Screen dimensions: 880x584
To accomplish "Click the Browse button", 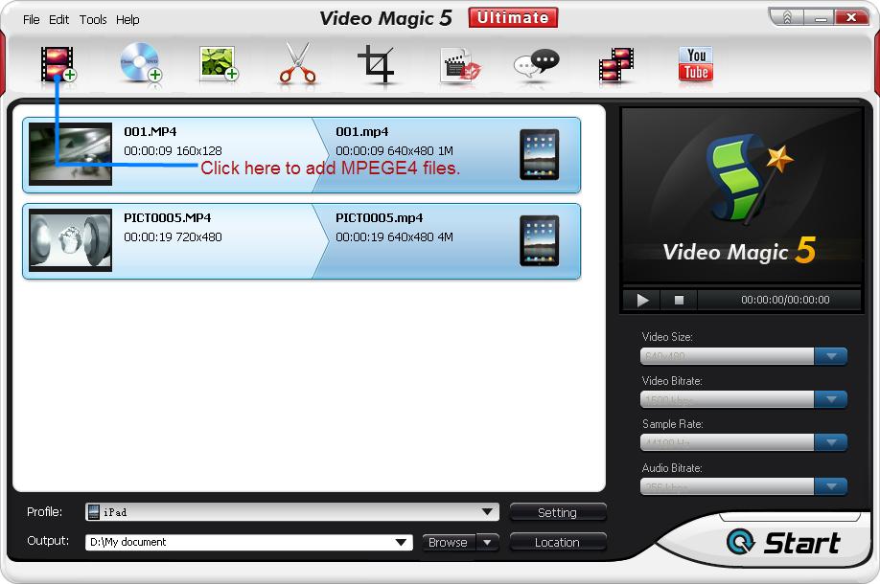I will pos(448,543).
